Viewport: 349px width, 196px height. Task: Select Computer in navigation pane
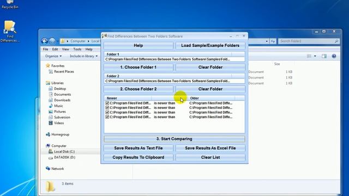(56, 146)
